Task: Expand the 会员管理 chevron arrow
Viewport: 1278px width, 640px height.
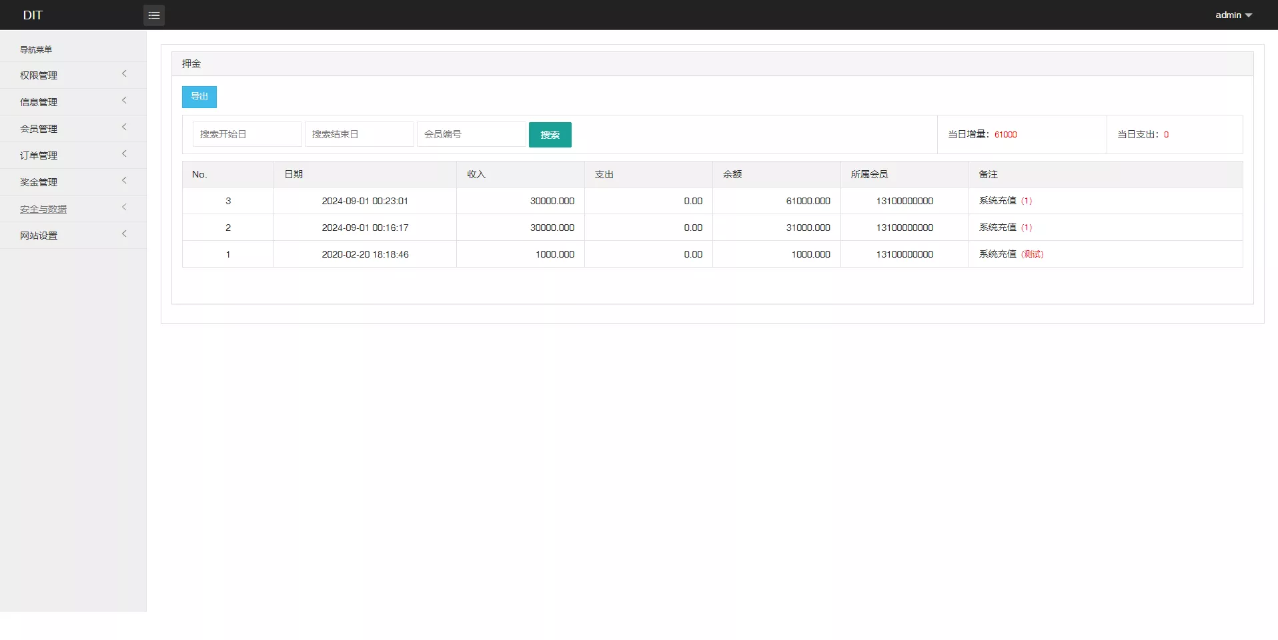Action: [124, 127]
